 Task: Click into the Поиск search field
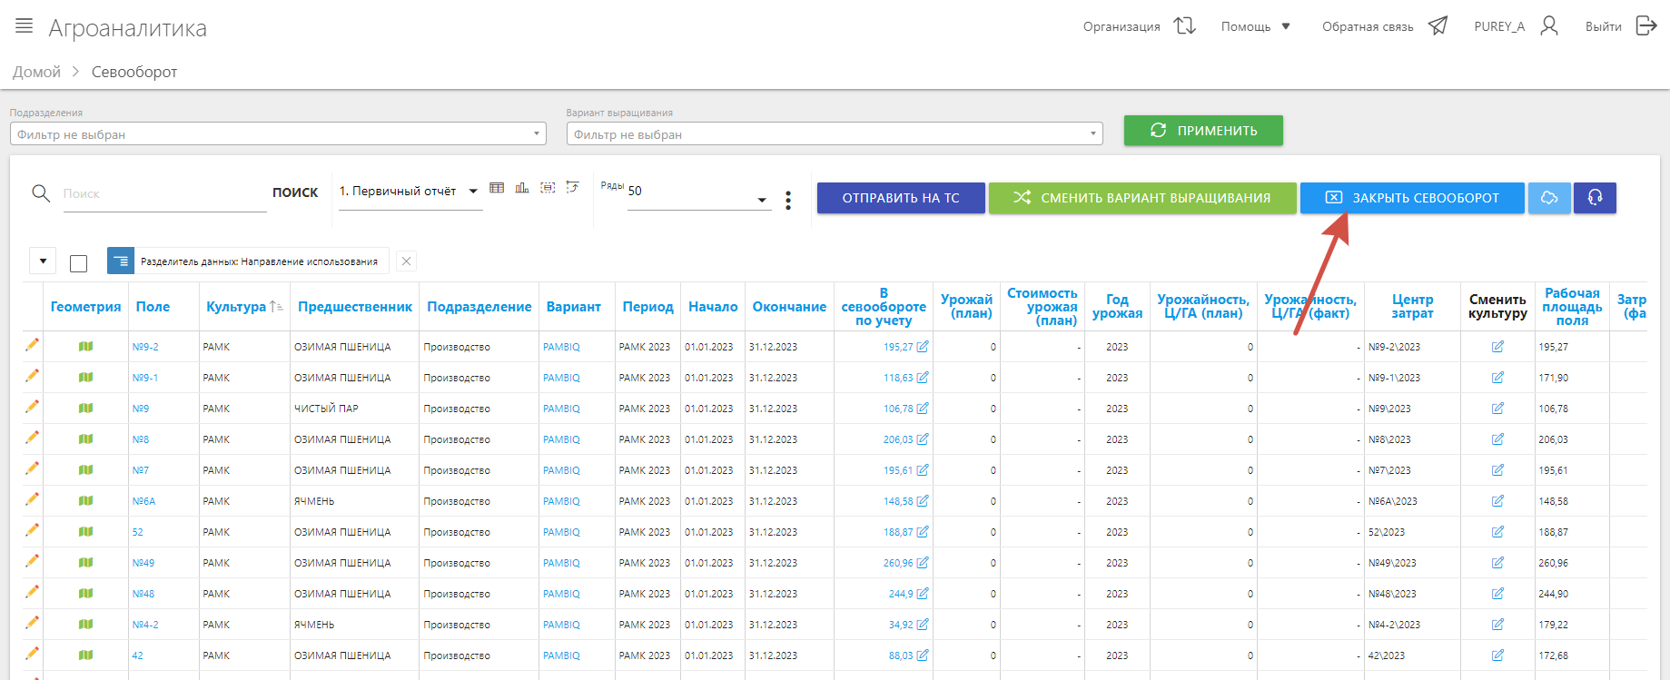point(163,194)
